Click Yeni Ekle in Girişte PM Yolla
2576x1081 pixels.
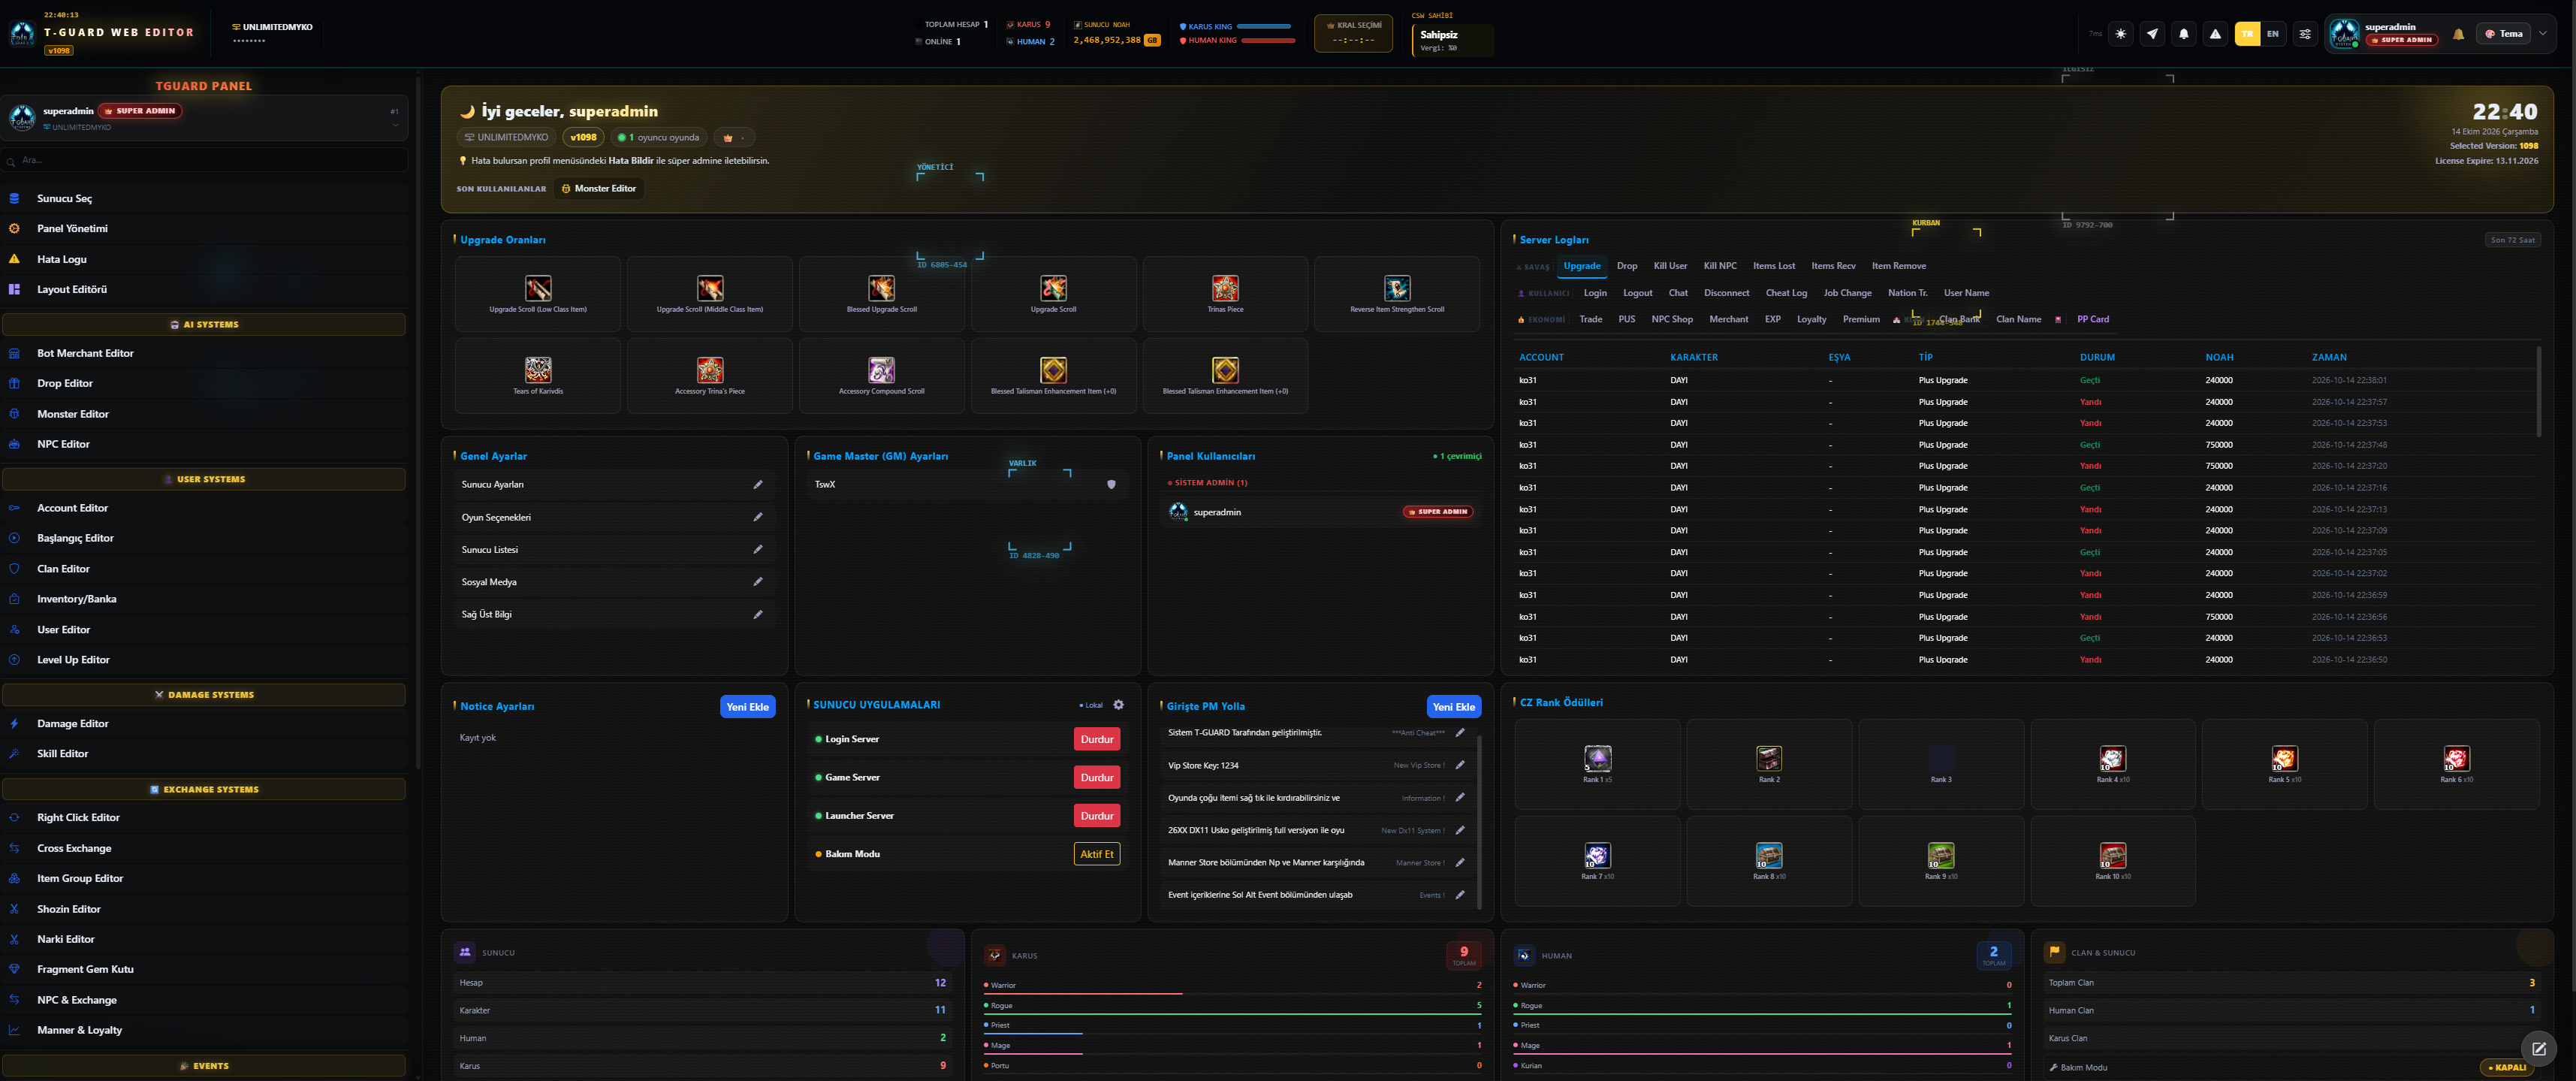pos(1453,707)
